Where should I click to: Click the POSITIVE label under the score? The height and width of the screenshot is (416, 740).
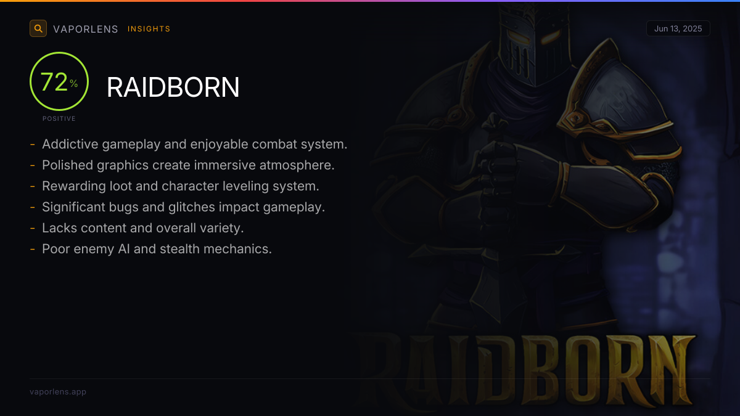pyautogui.click(x=59, y=118)
